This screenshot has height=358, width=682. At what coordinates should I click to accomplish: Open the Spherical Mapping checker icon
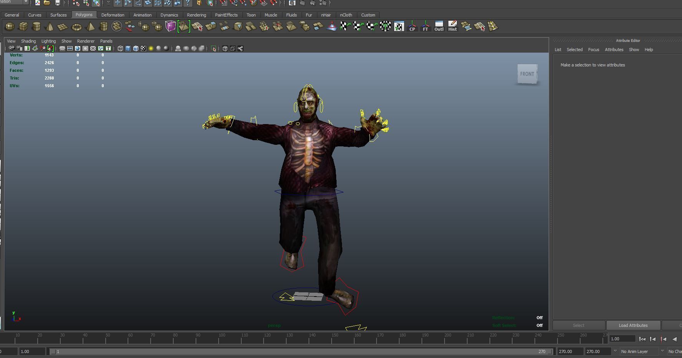(x=371, y=27)
